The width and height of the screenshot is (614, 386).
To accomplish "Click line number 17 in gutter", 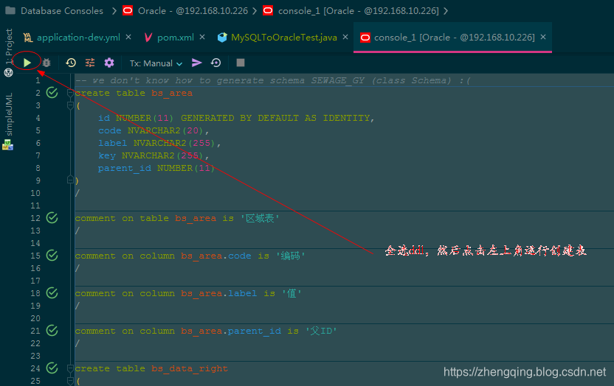I will (x=35, y=281).
